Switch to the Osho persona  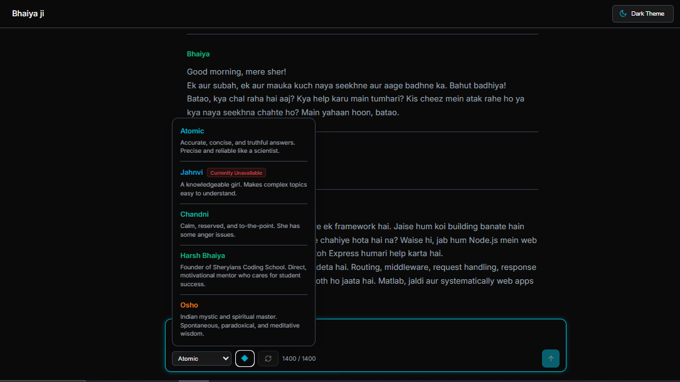coord(189,305)
